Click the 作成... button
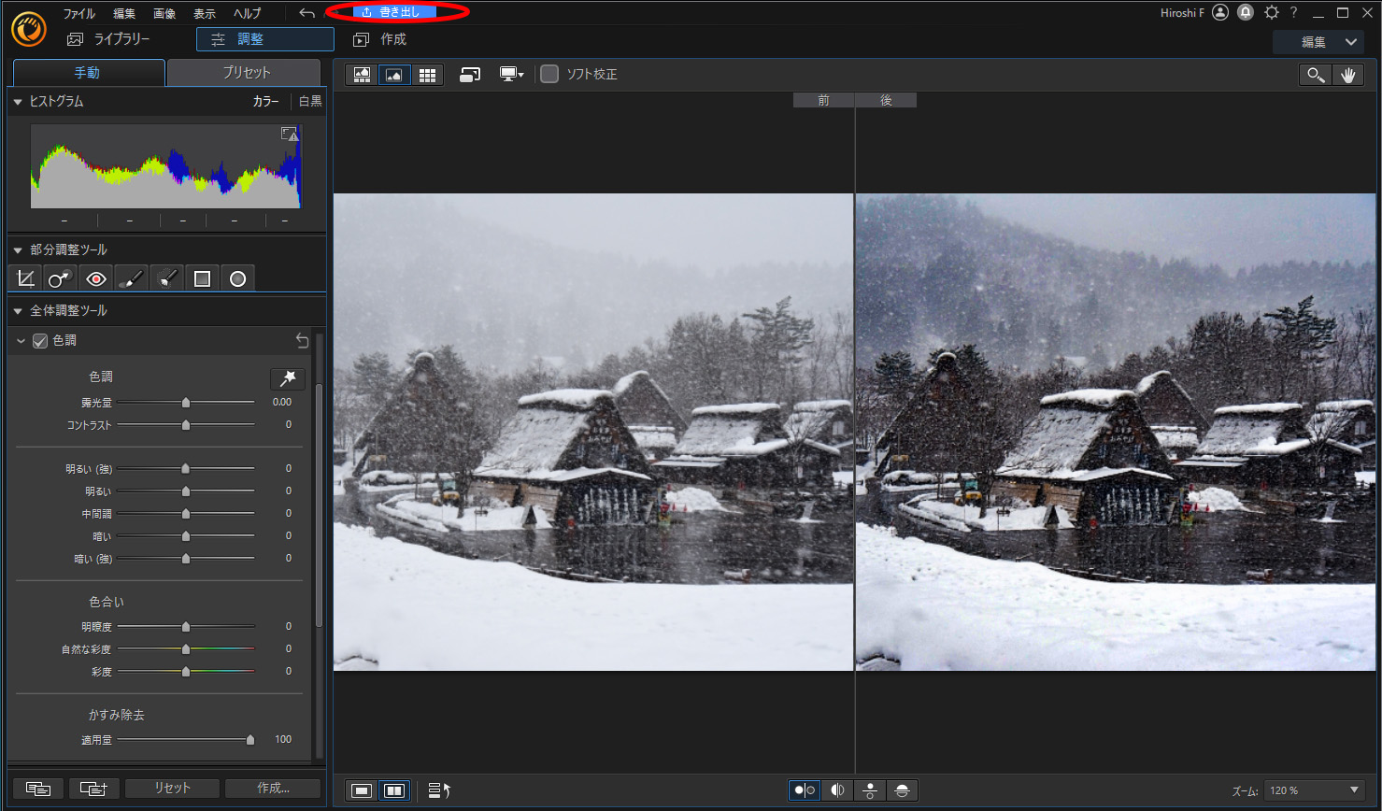The width and height of the screenshot is (1382, 811). click(273, 789)
